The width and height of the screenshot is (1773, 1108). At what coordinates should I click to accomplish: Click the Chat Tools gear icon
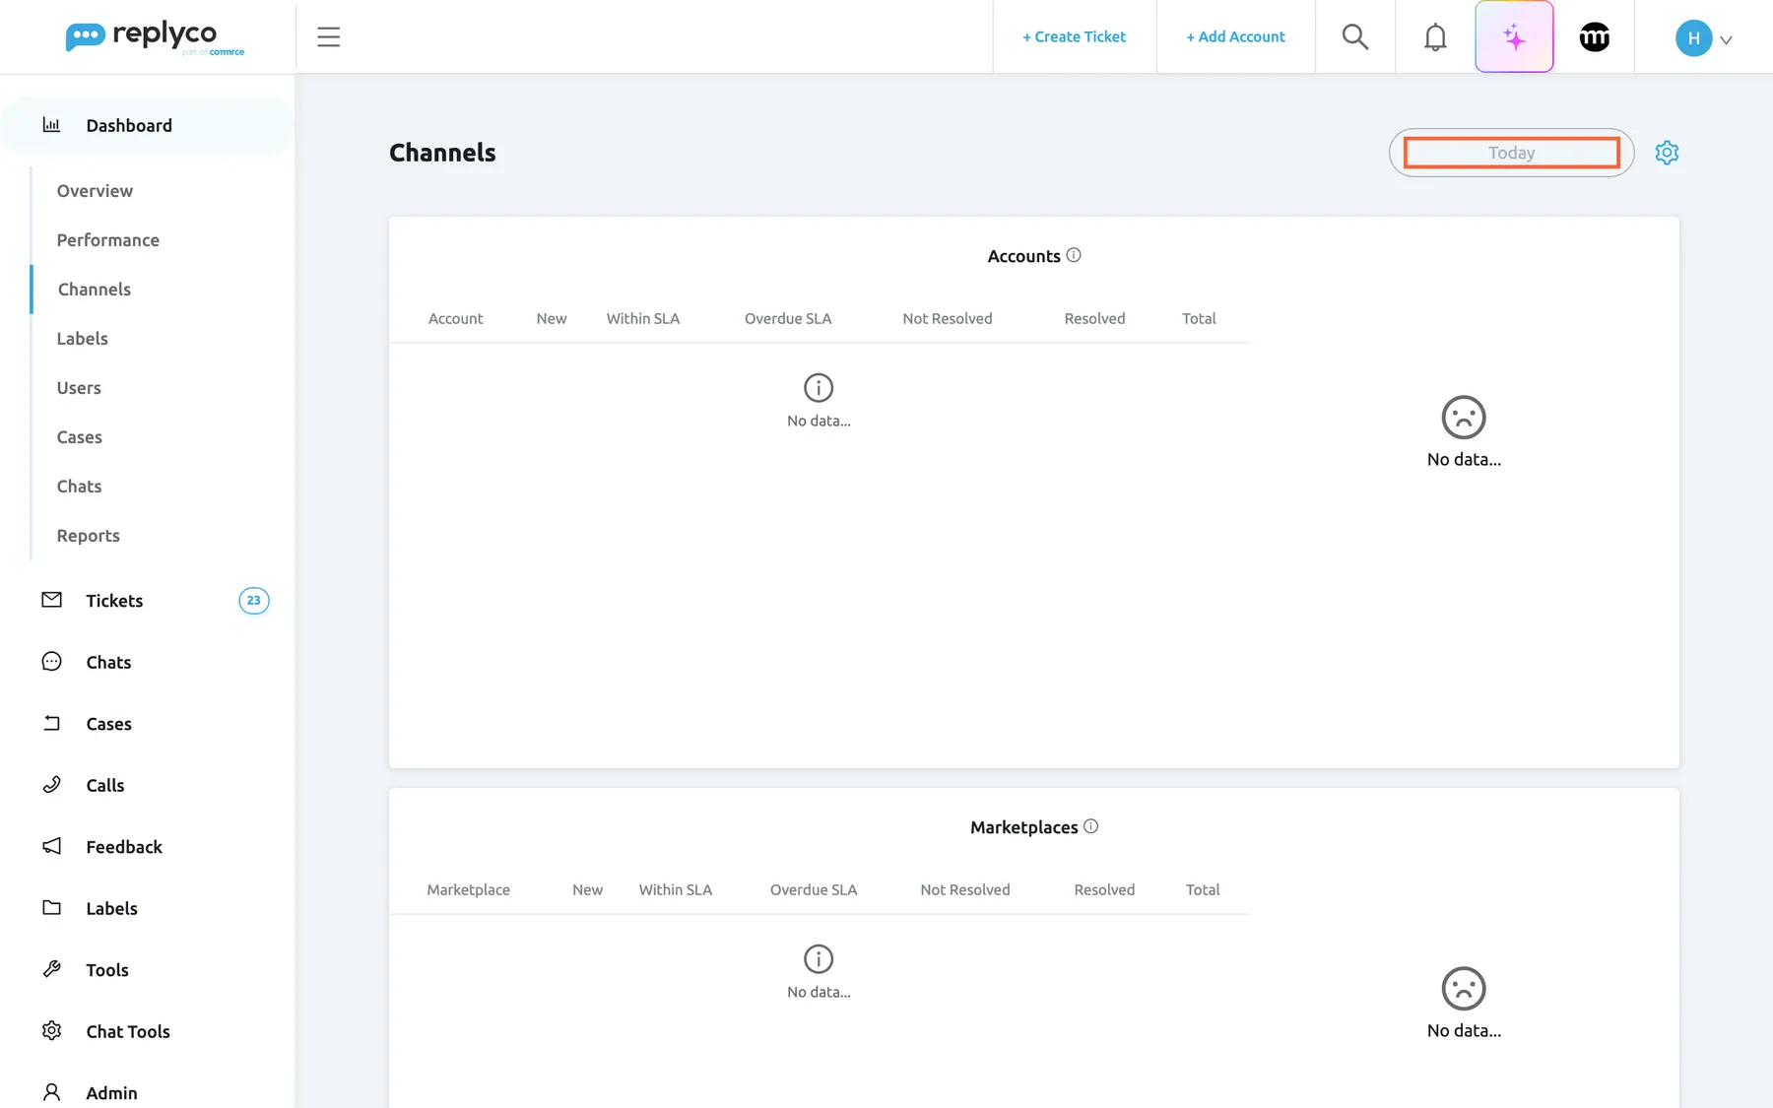[52, 1030]
